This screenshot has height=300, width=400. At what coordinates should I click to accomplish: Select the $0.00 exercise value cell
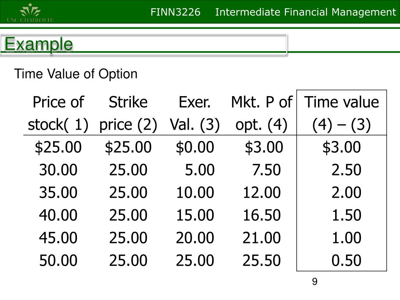pyautogui.click(x=195, y=147)
